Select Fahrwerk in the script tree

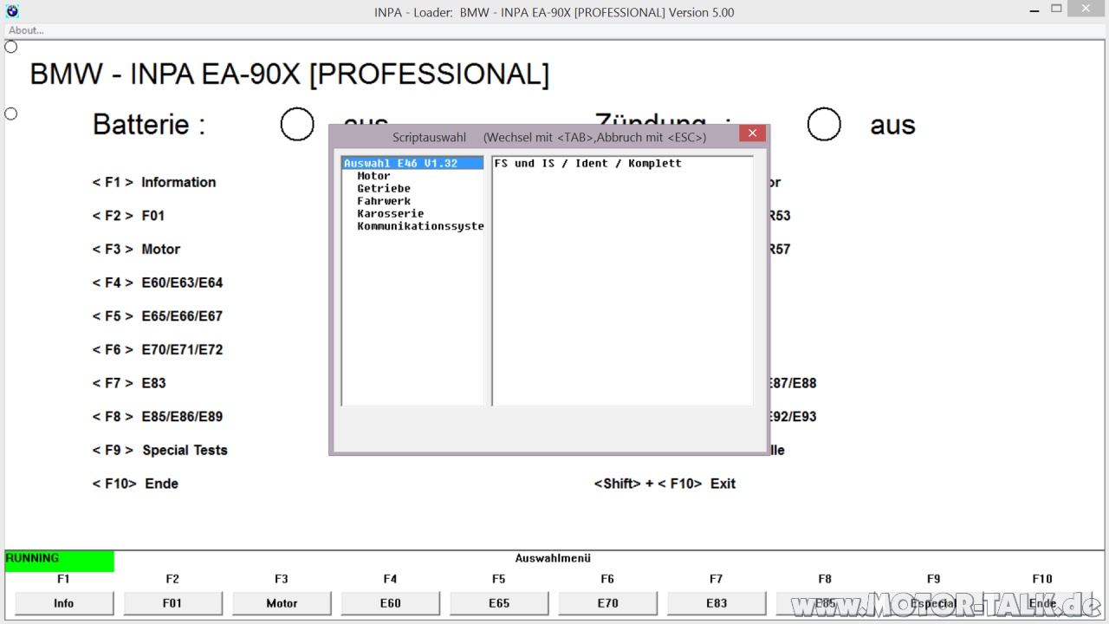pyautogui.click(x=384, y=201)
